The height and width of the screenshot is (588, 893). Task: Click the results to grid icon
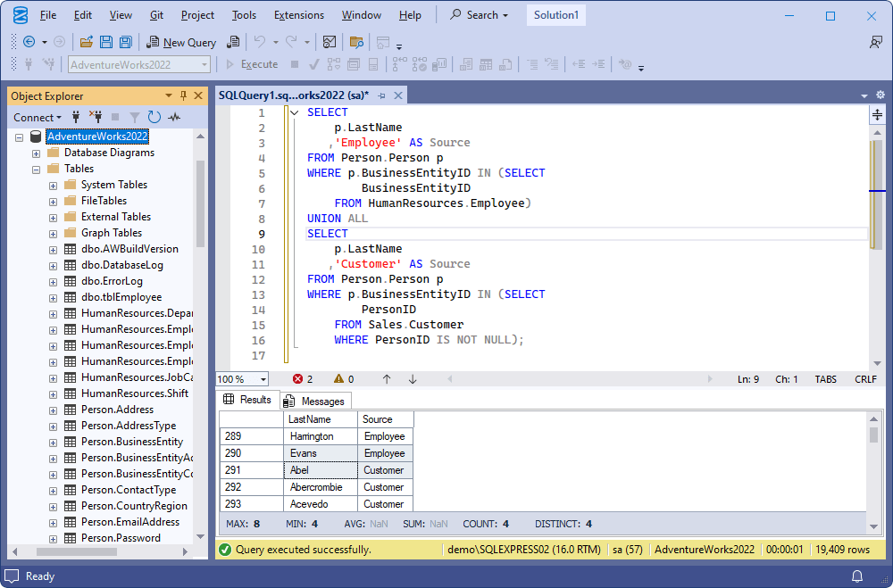point(486,64)
